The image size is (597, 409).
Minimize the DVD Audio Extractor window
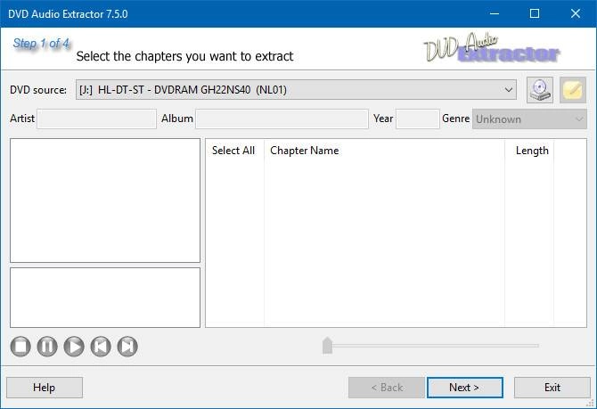(495, 13)
